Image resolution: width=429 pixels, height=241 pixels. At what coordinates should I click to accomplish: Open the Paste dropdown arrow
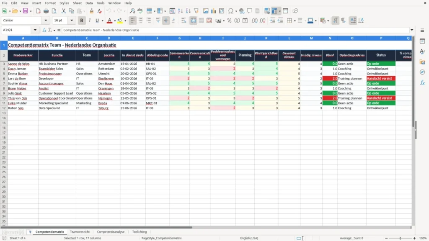tap(84, 11)
